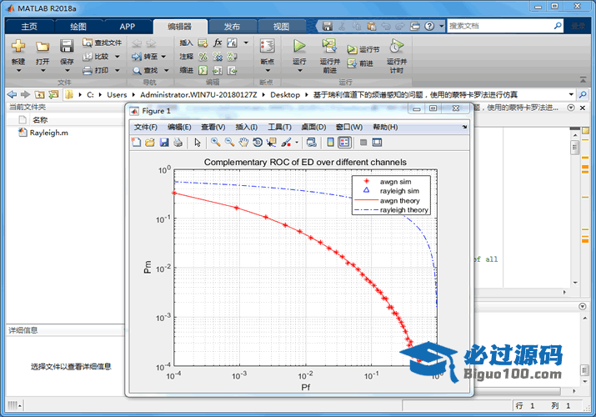This screenshot has width=596, height=417.
Task: Toggle Edit Plot arrow tool in Figure toolbar
Action: 198,142
